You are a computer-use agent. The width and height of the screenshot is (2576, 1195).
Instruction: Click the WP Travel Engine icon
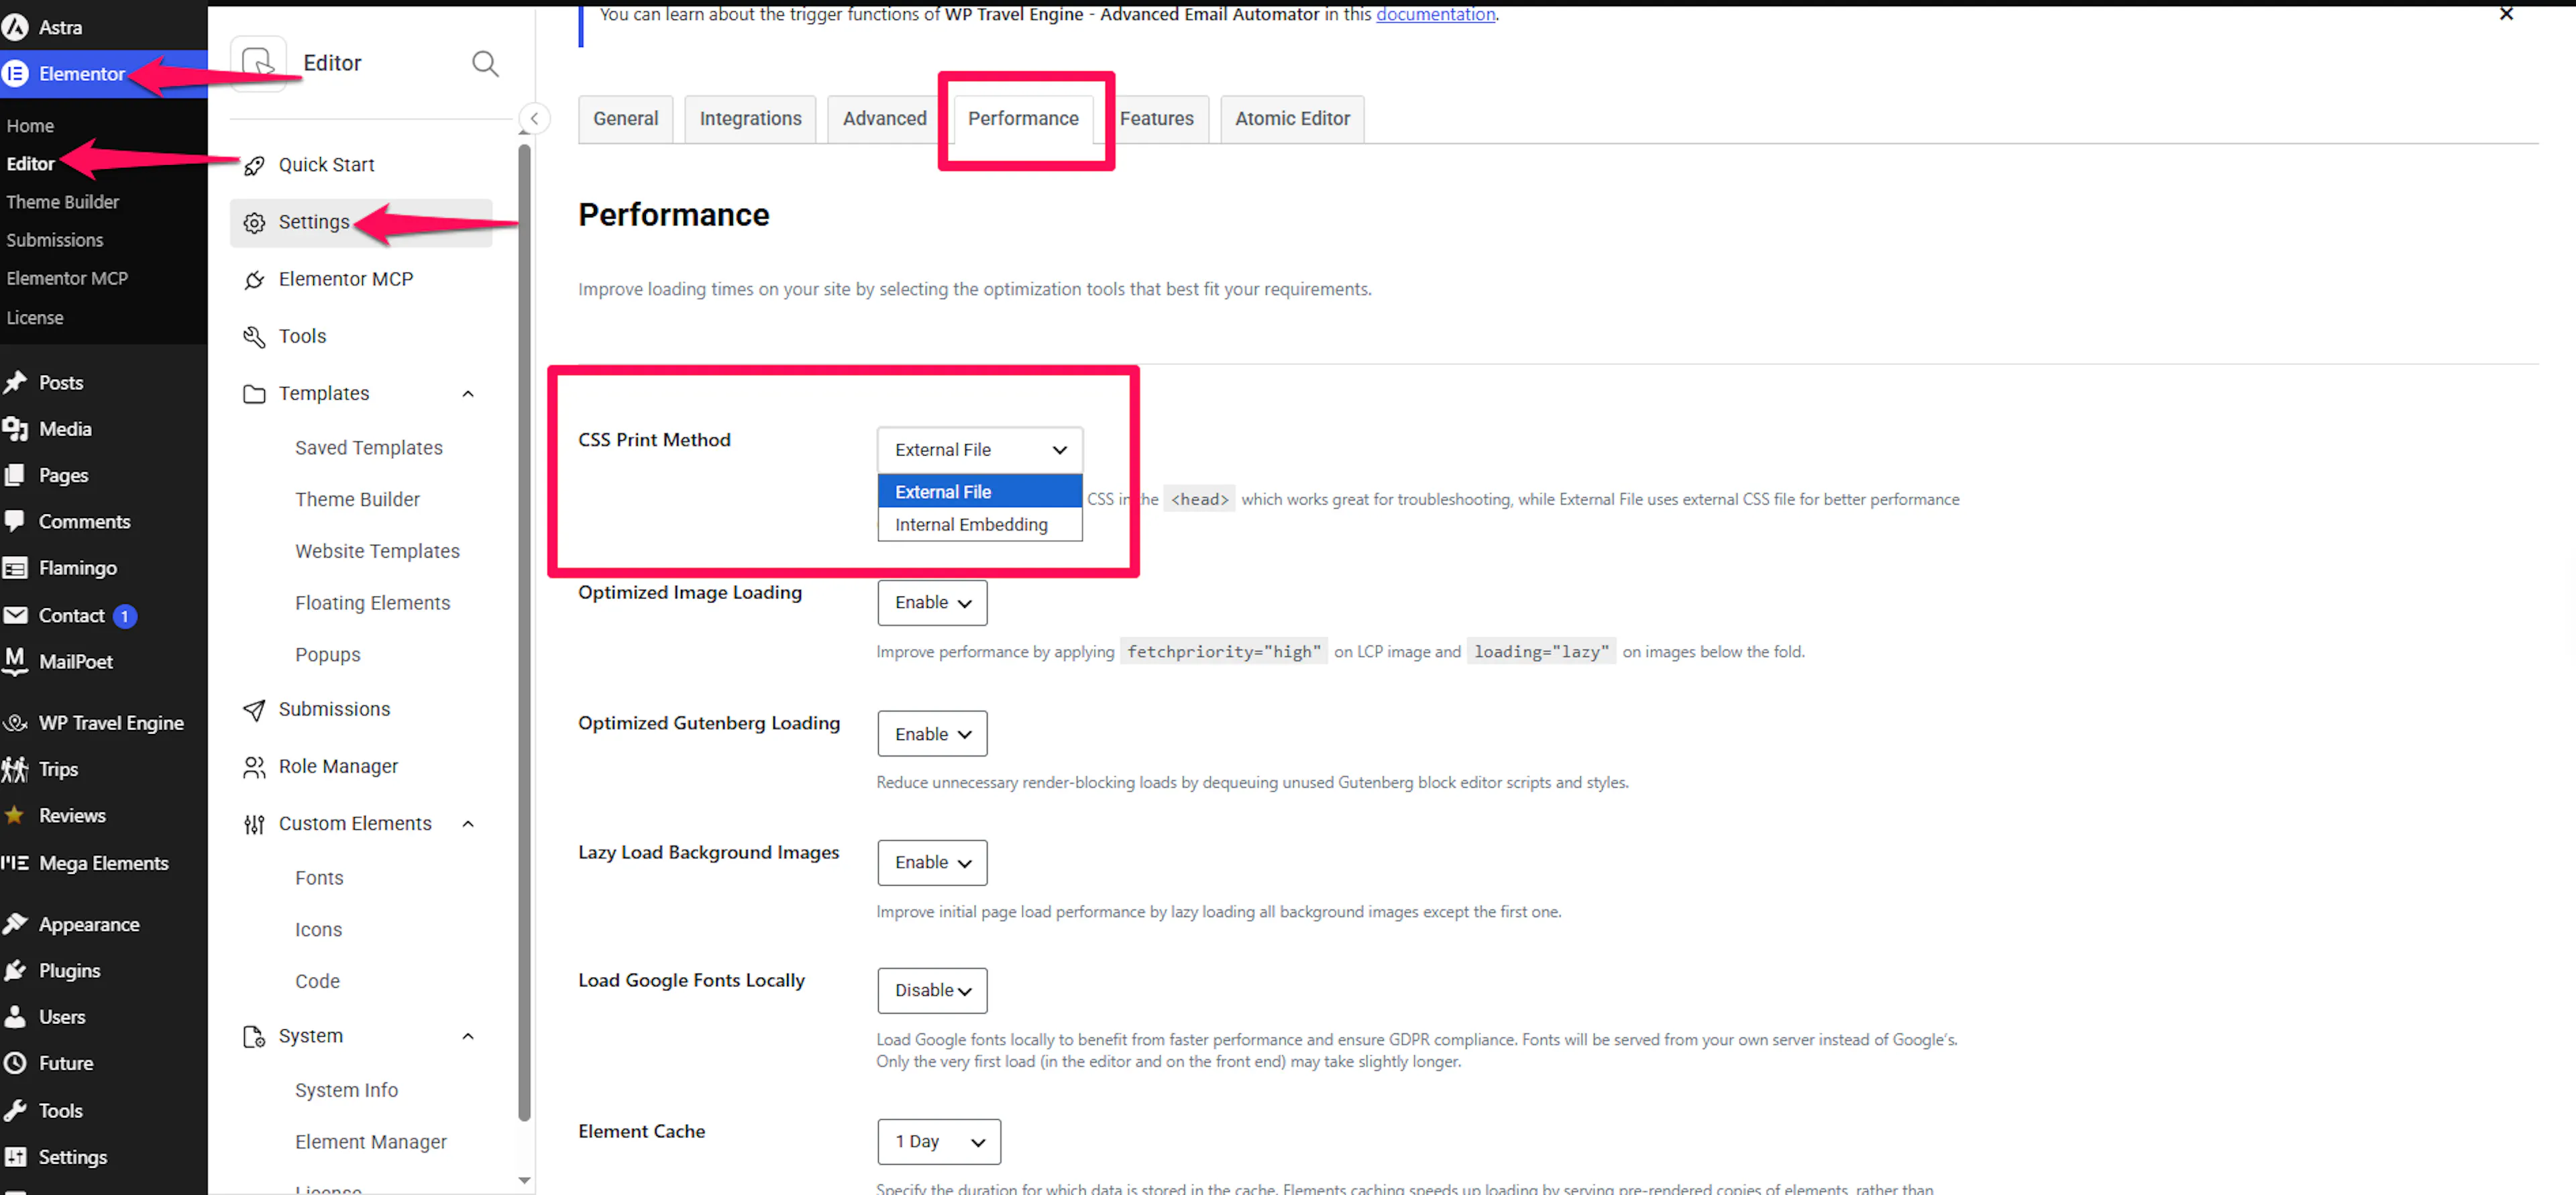tap(15, 722)
